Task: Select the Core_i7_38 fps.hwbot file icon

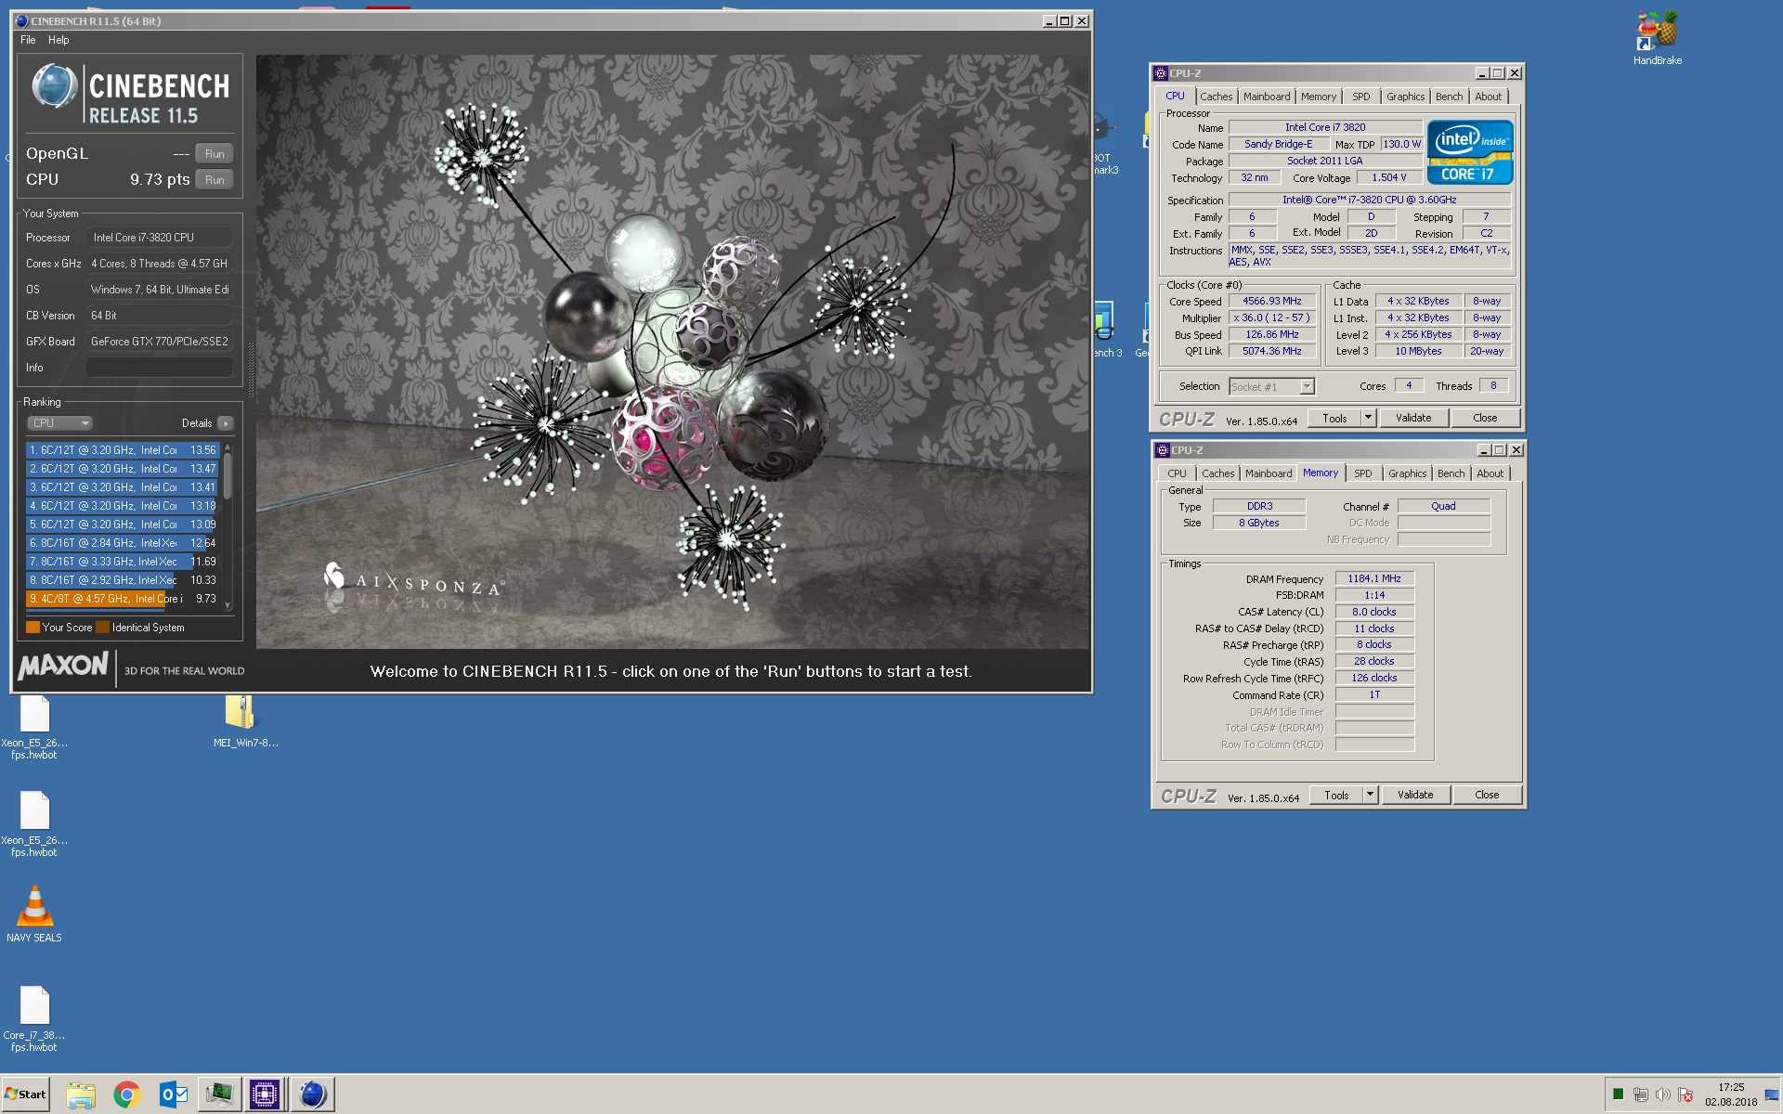Action: tap(34, 1018)
